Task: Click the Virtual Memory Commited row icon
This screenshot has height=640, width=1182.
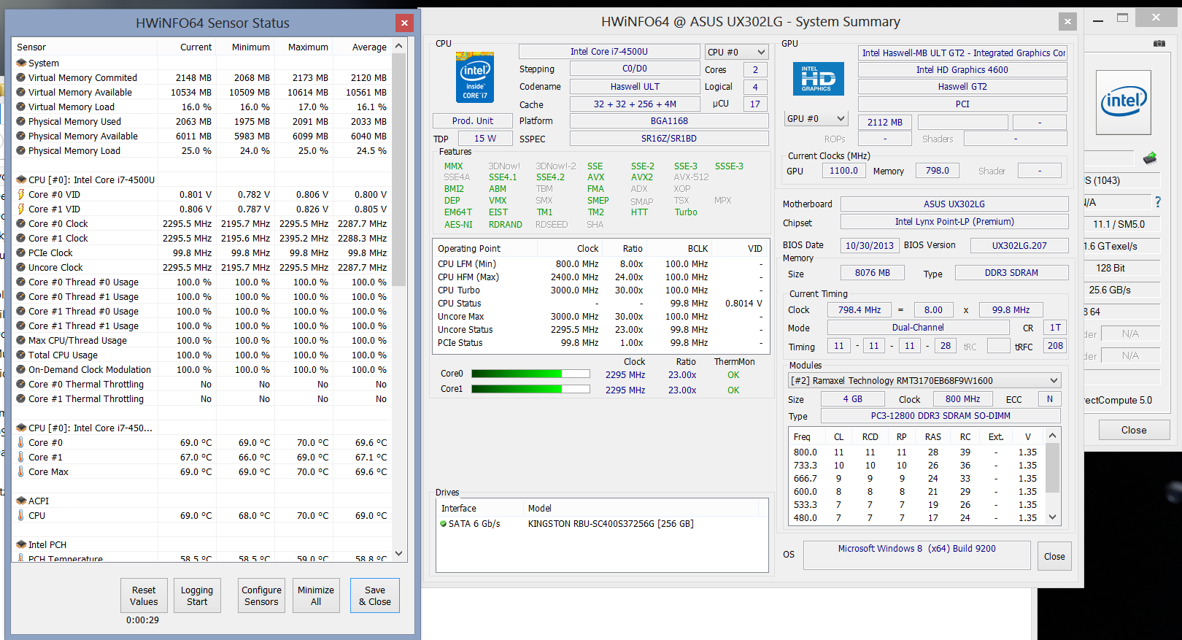Action: (x=21, y=77)
